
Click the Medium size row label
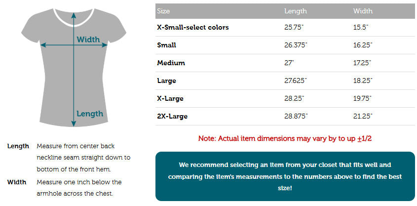pyautogui.click(x=171, y=63)
